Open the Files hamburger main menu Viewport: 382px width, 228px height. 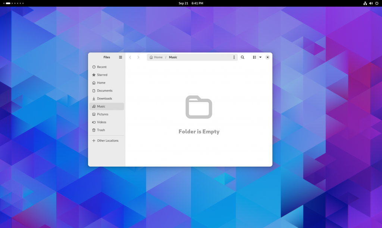coord(120,57)
